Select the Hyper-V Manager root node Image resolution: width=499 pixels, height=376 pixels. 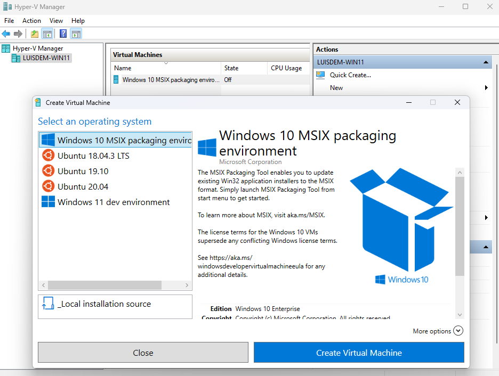click(x=37, y=48)
